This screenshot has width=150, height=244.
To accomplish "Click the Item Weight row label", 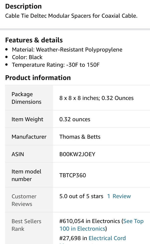I will (x=27, y=119).
